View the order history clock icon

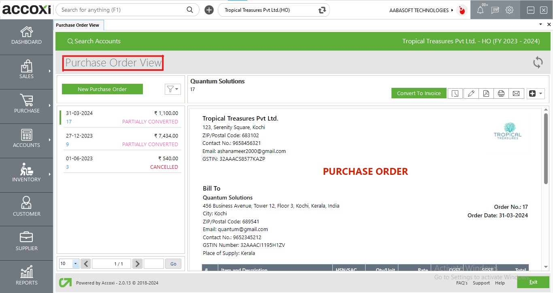[x=455, y=93]
